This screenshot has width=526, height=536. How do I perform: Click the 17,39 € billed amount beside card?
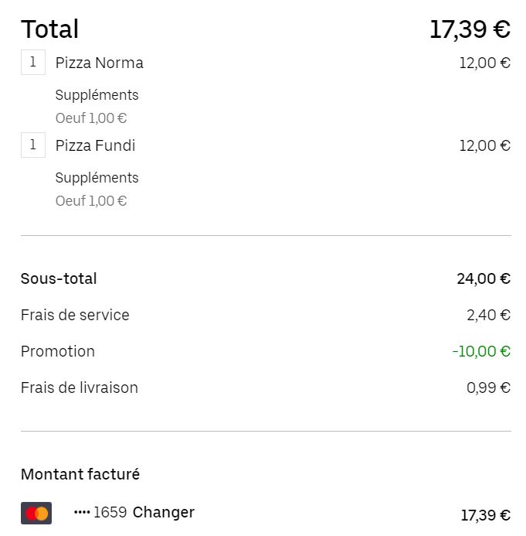[486, 515]
